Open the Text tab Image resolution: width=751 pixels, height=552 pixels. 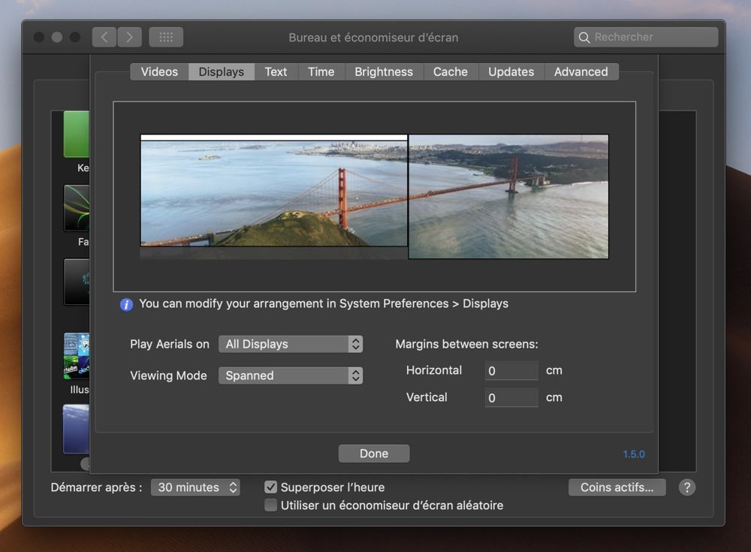276,72
